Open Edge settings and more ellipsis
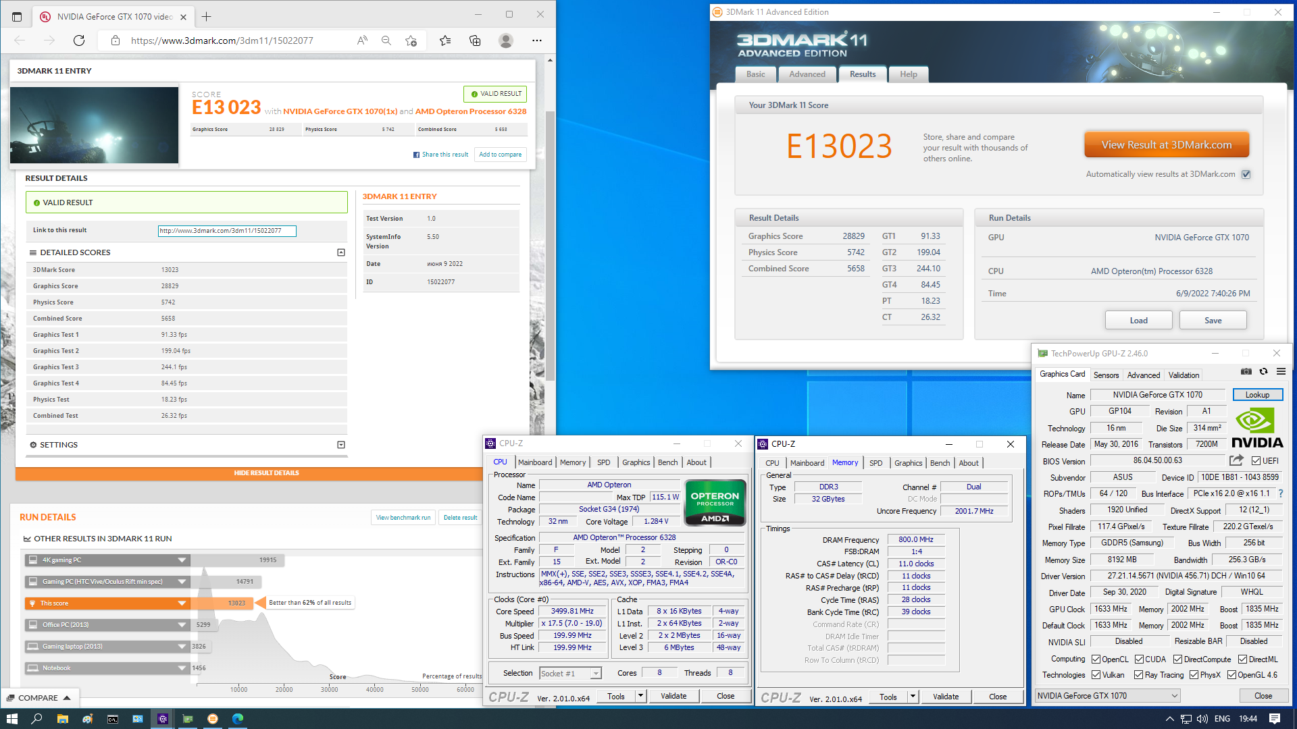 click(x=537, y=40)
